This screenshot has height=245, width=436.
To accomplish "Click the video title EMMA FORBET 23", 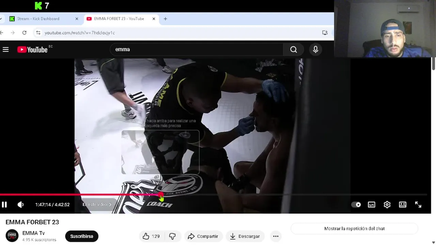I will pyautogui.click(x=32, y=222).
